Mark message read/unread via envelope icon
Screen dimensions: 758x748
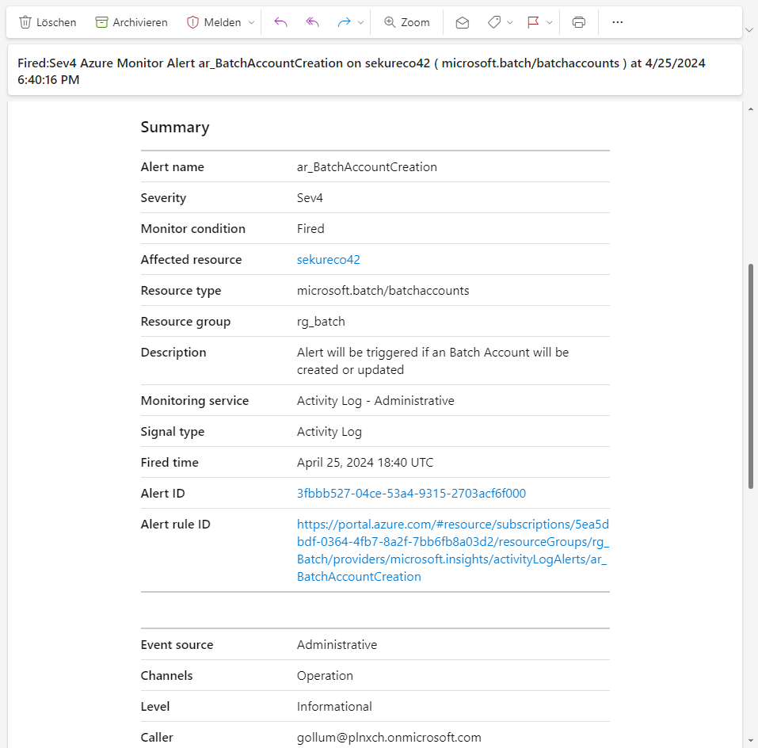coord(463,22)
